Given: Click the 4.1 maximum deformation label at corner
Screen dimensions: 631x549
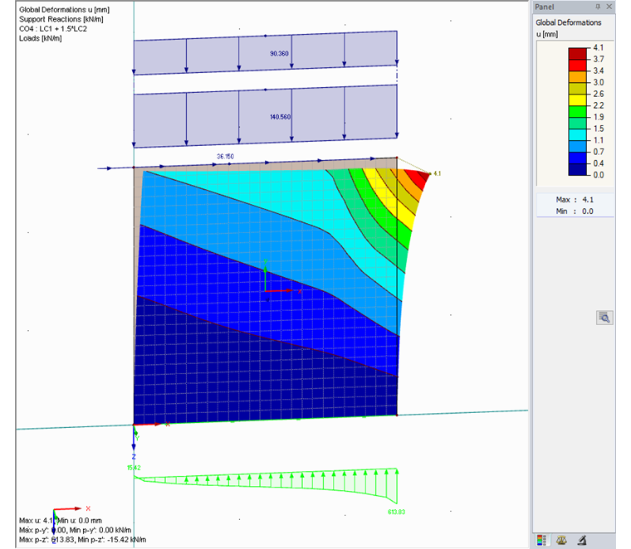Looking at the screenshot, I should tap(437, 173).
